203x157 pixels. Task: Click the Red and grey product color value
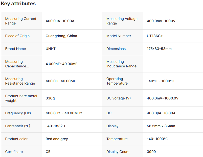(57, 139)
